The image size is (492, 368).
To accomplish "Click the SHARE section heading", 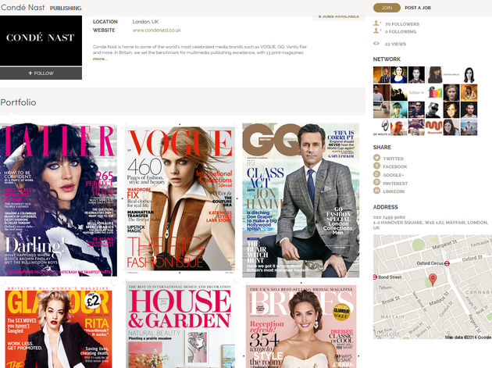I will (x=382, y=147).
